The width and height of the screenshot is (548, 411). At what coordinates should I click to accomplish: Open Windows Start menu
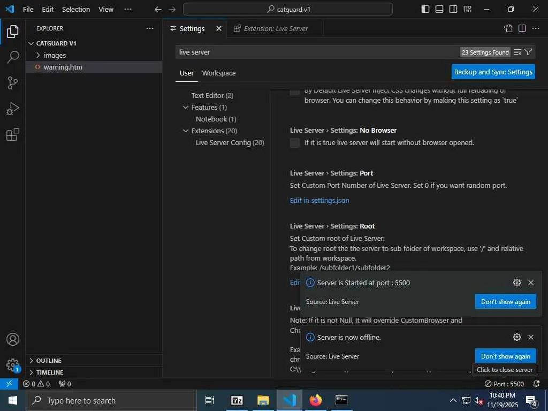click(x=13, y=400)
